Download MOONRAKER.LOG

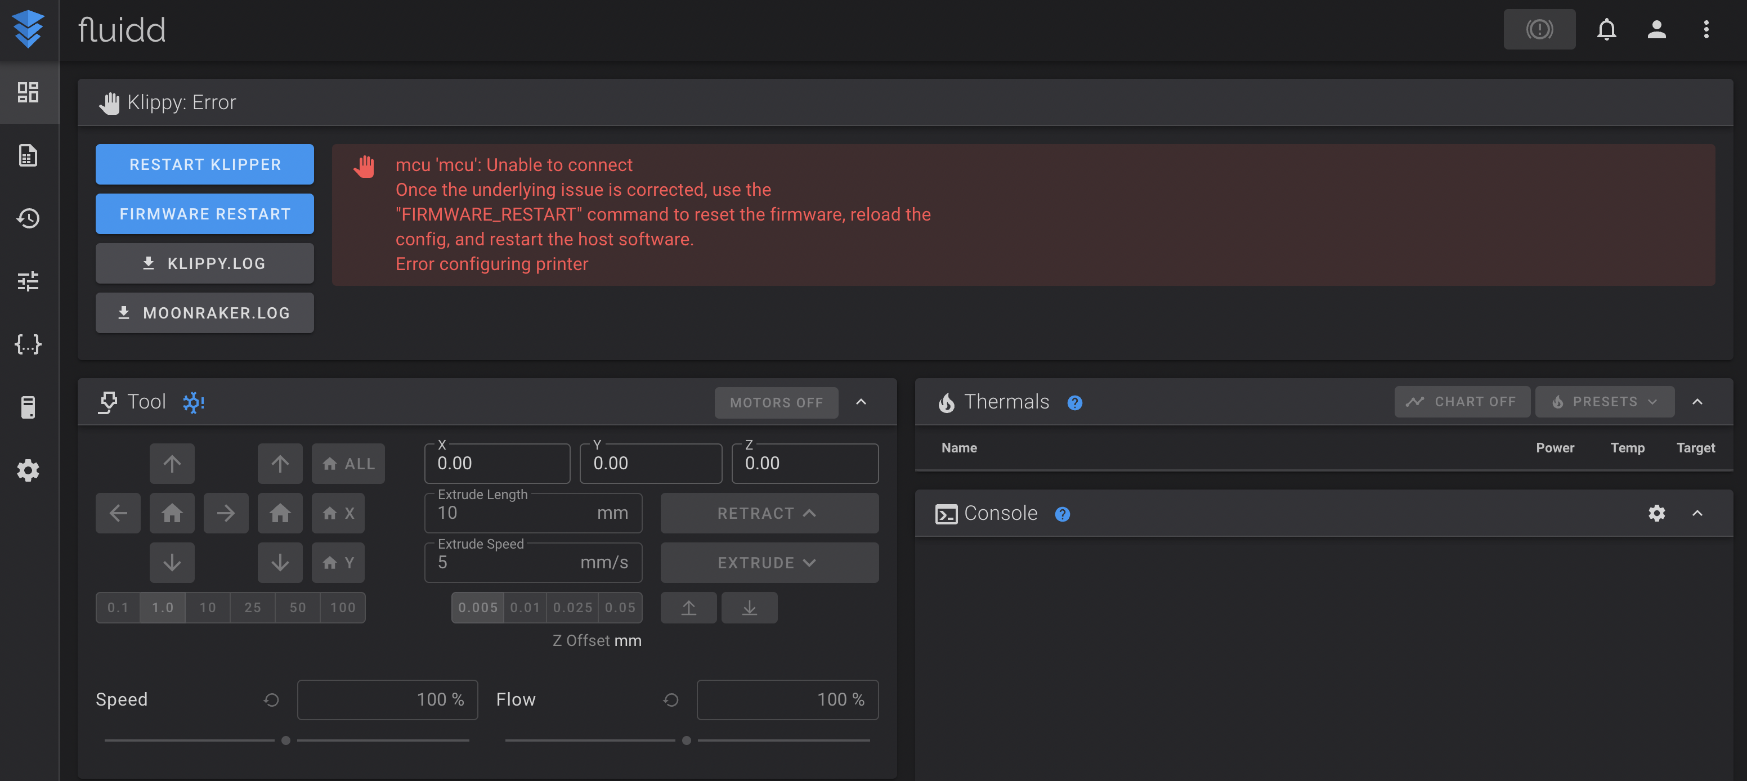tap(205, 312)
